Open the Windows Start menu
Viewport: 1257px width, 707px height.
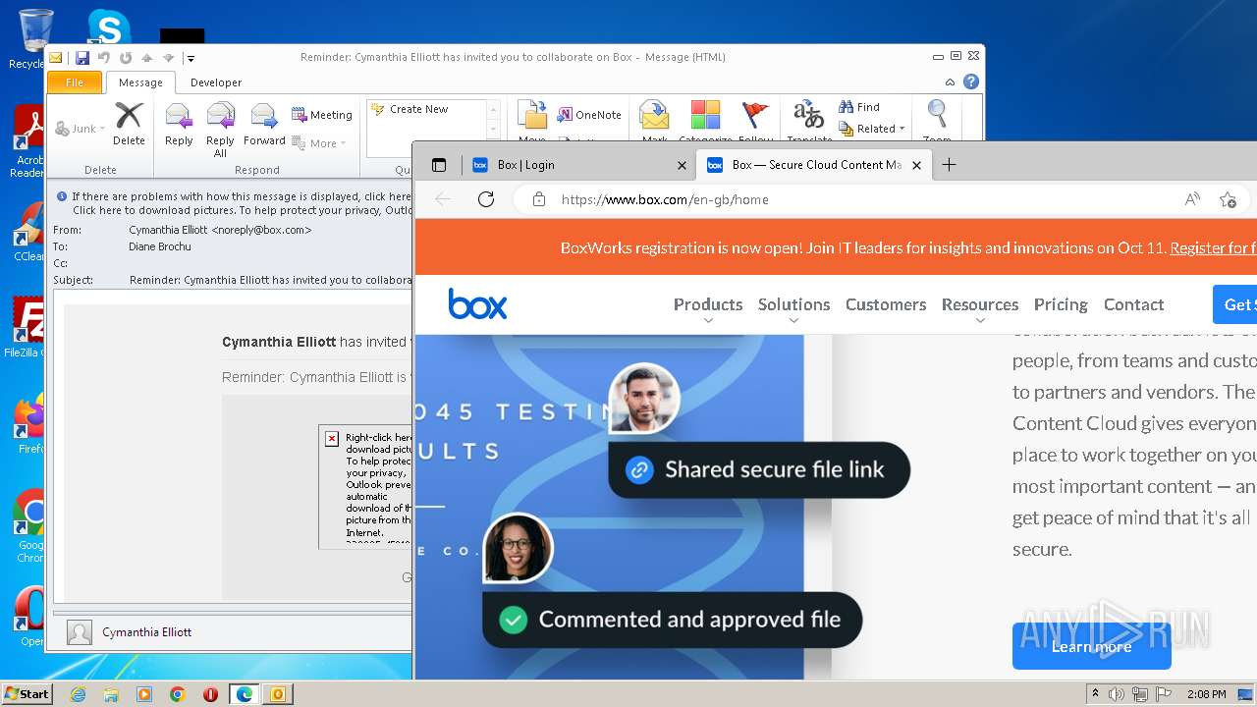pos(27,694)
